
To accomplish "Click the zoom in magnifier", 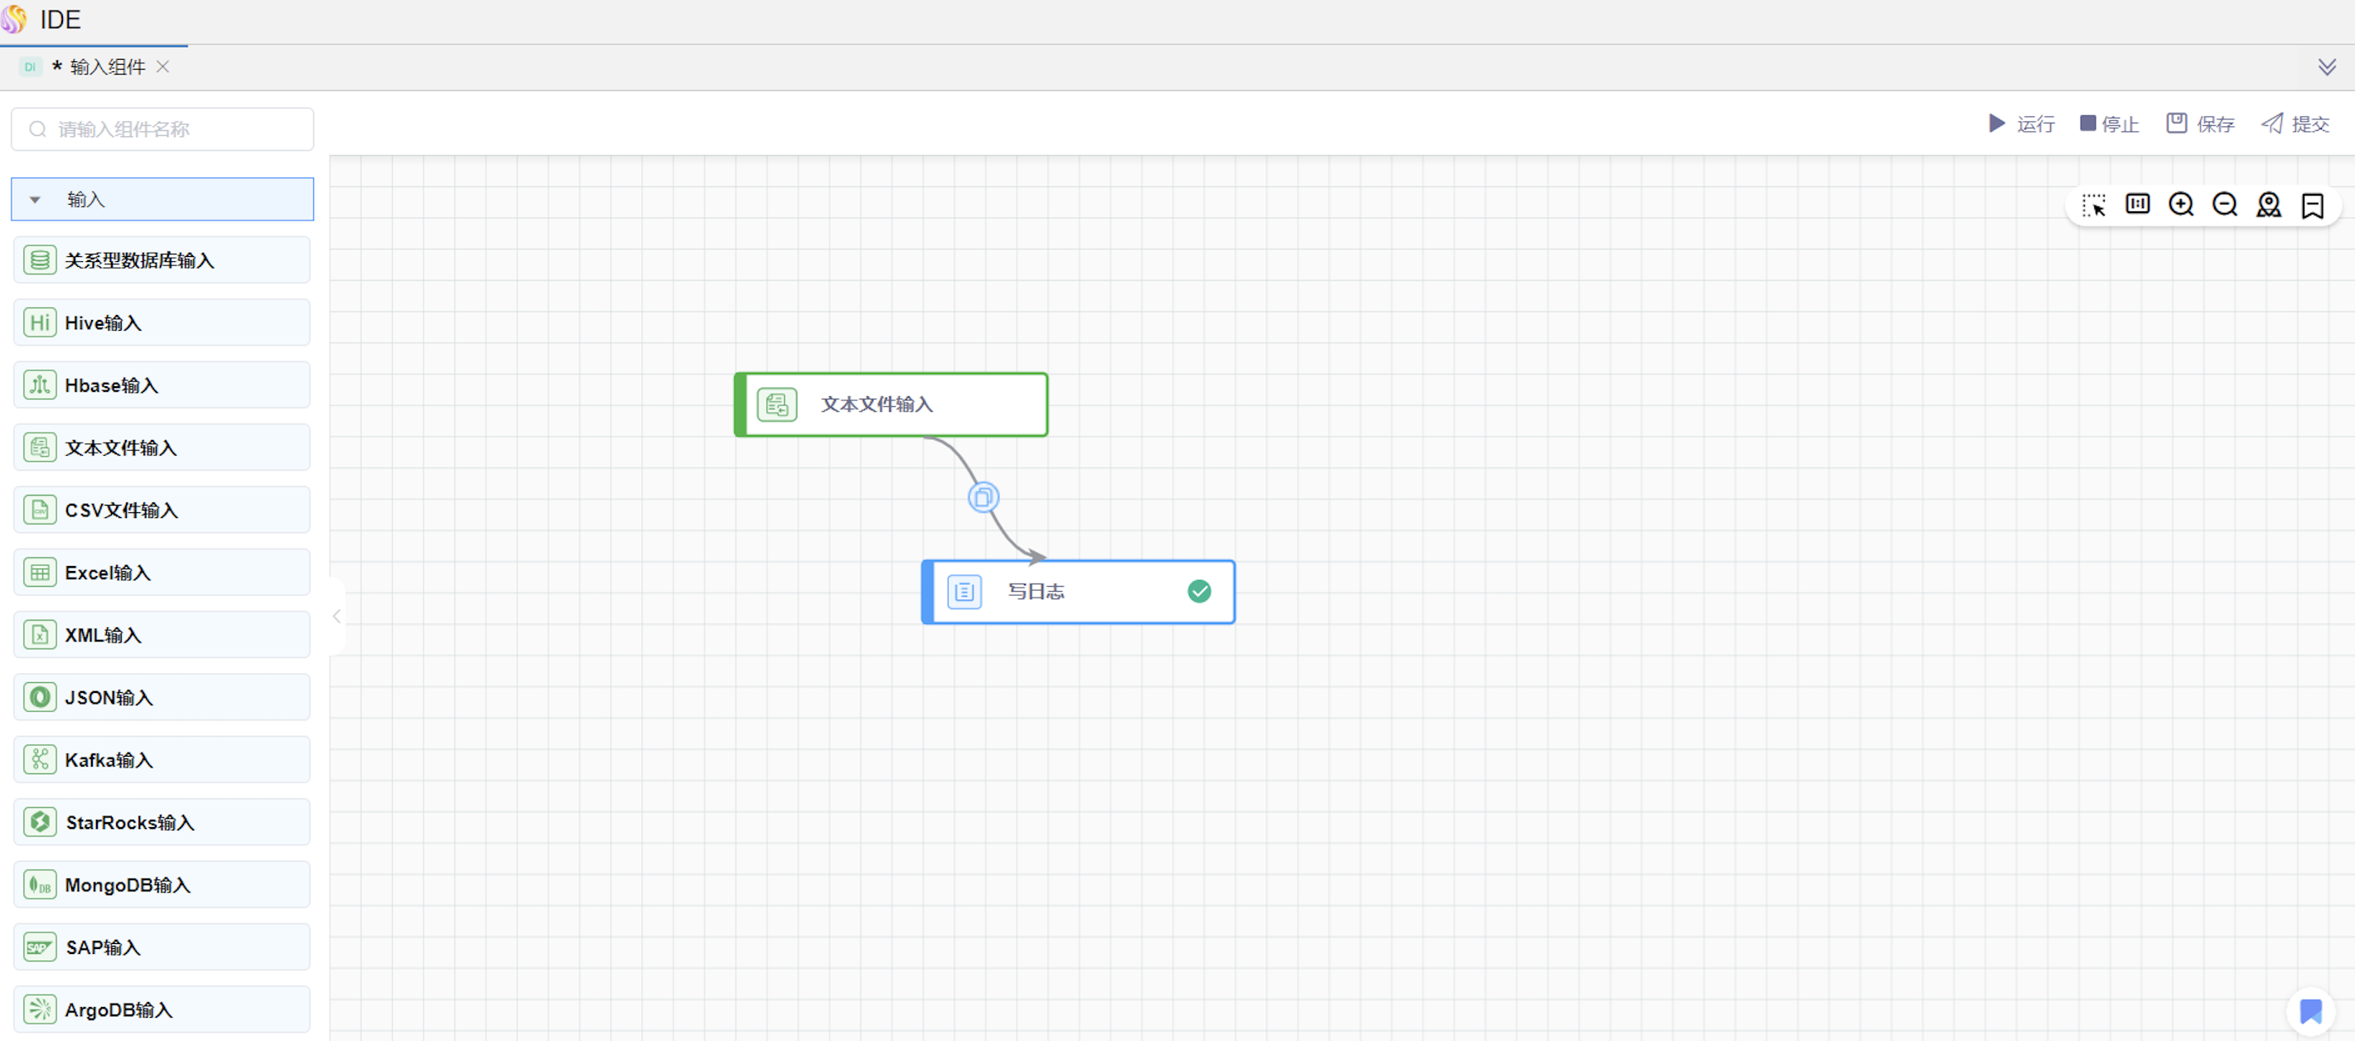I will tap(2181, 204).
